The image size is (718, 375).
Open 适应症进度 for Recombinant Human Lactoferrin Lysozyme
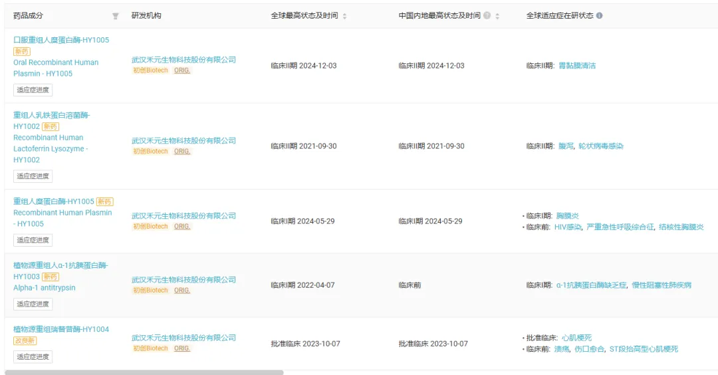pyautogui.click(x=33, y=176)
